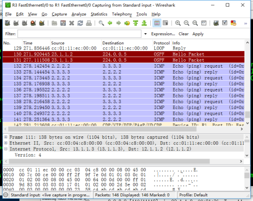Focus the display Filter input field
253x201 pixels.
coord(79,34)
